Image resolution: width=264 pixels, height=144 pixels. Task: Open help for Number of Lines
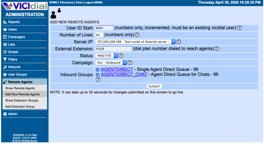(137, 35)
